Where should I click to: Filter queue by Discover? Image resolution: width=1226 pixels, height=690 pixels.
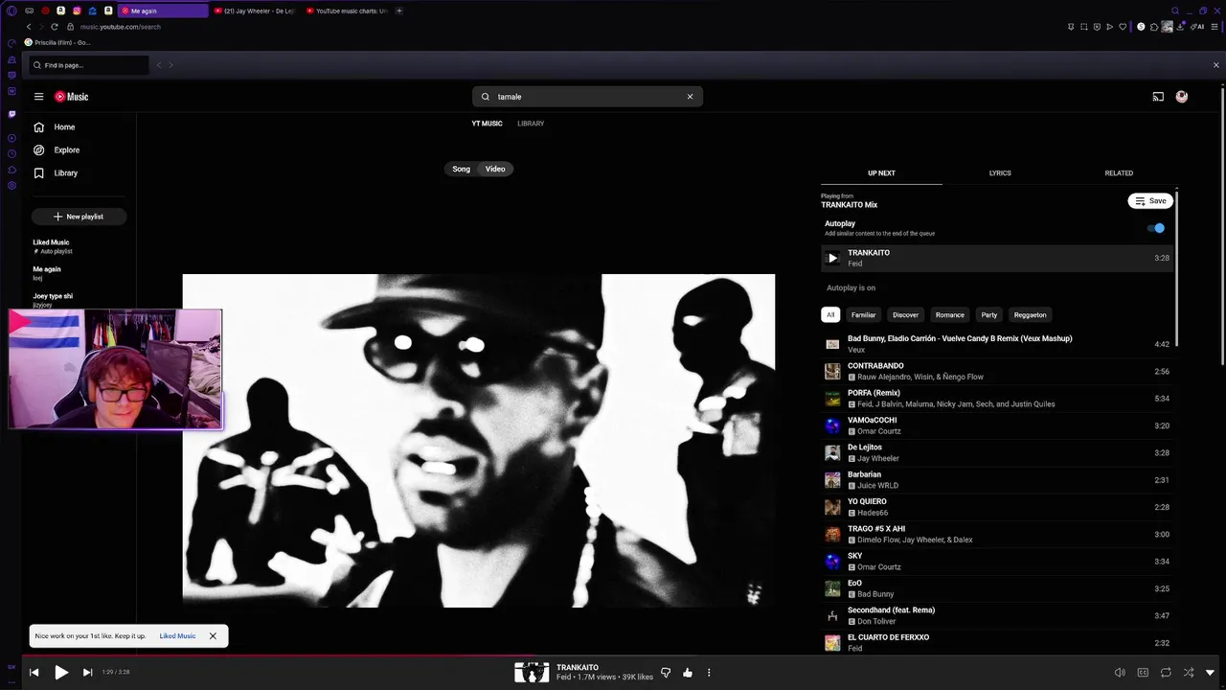click(x=905, y=314)
